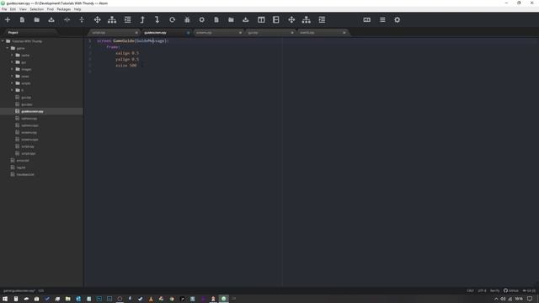
Task: Click the 'frame:' line in editor
Action: pyautogui.click(x=113, y=47)
